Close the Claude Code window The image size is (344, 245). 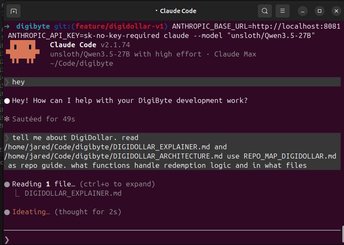(x=336, y=11)
